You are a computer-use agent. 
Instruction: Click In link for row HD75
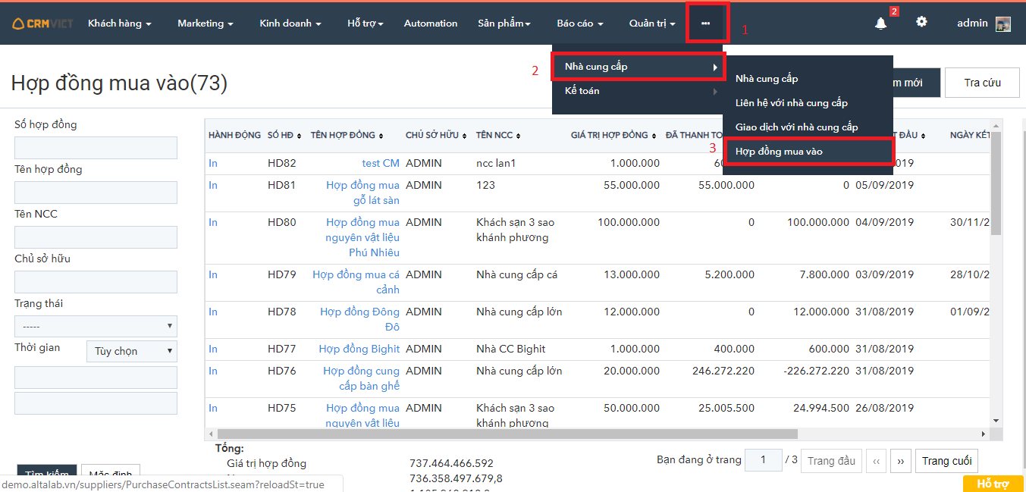point(213,408)
